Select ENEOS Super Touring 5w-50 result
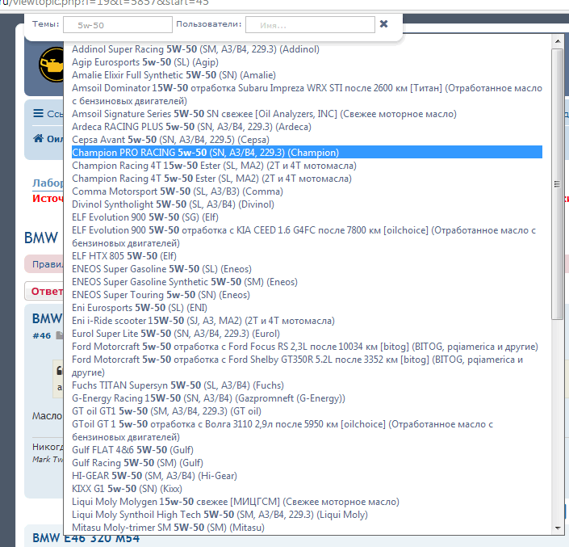This screenshot has height=547, width=569. click(161, 295)
